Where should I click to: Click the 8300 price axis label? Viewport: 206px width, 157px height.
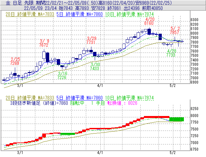click(x=194, y=20)
